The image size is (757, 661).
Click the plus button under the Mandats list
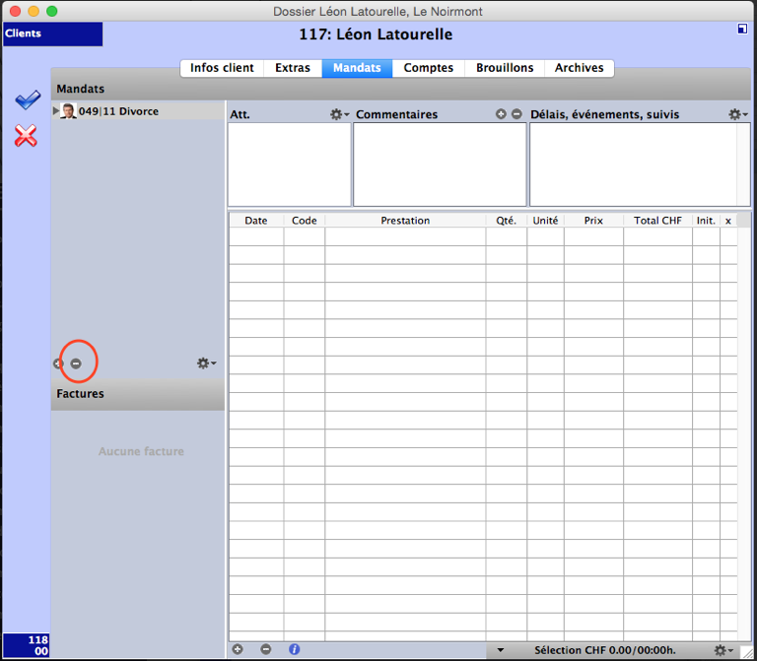(x=58, y=364)
